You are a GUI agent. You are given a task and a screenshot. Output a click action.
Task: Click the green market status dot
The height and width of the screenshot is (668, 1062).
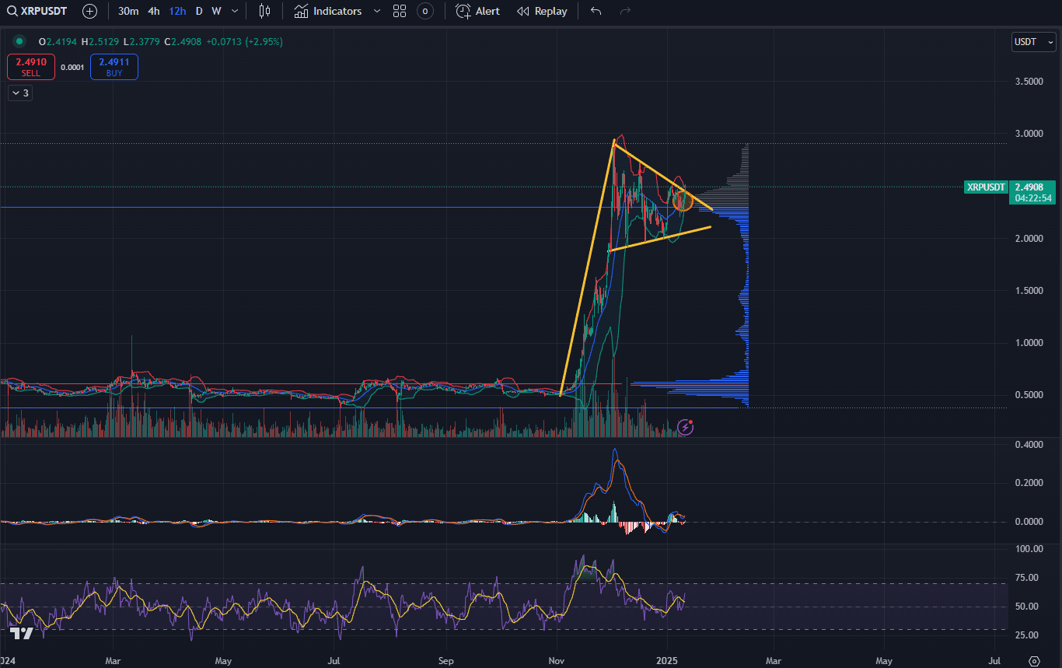click(x=19, y=41)
